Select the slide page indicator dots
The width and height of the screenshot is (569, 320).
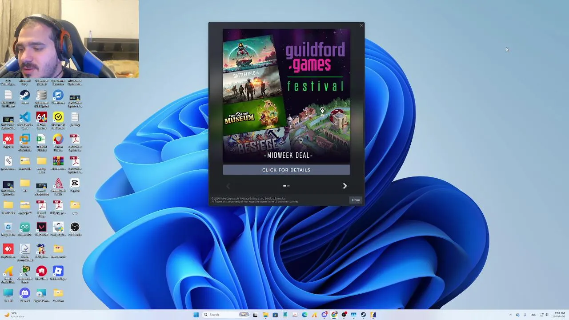point(286,186)
